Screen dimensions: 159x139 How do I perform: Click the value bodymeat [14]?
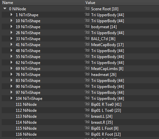click(x=104, y=27)
